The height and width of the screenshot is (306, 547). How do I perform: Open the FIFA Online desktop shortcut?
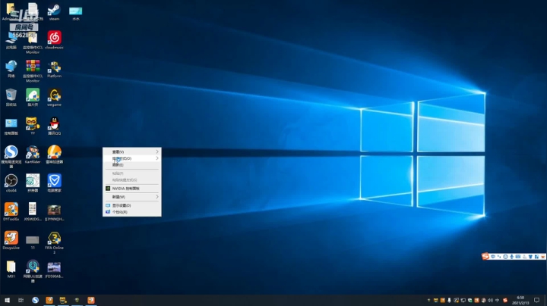tap(54, 242)
